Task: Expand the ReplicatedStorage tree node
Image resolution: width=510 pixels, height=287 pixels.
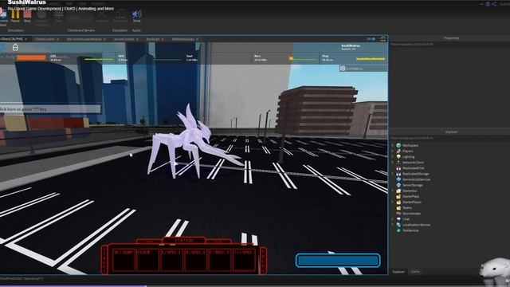Action: coord(393,174)
